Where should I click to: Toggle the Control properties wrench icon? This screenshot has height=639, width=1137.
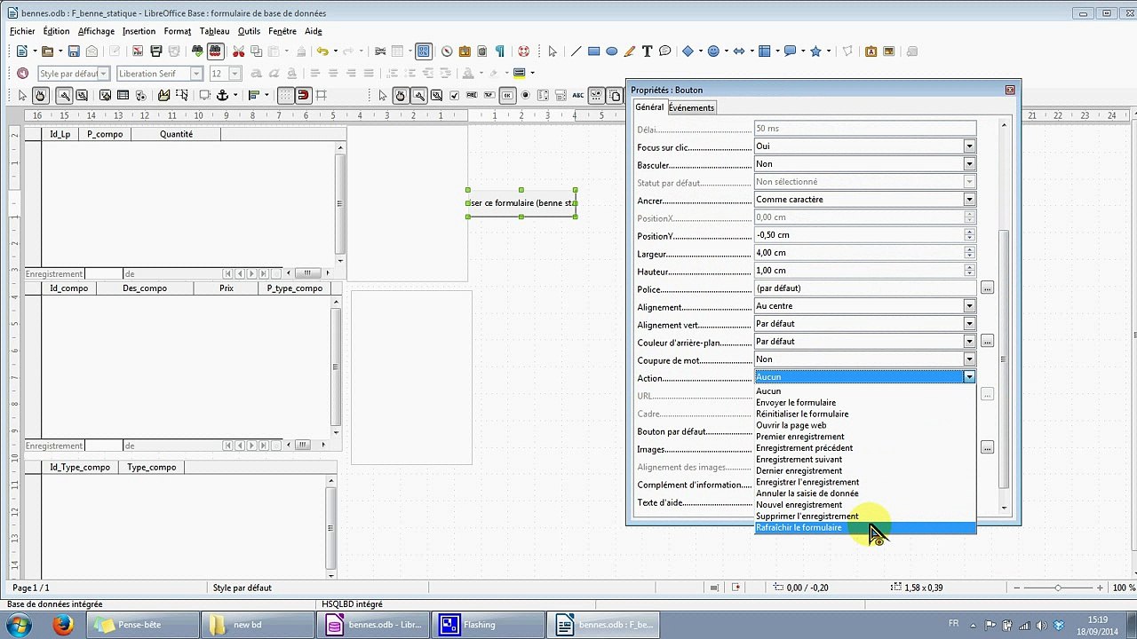click(x=65, y=95)
